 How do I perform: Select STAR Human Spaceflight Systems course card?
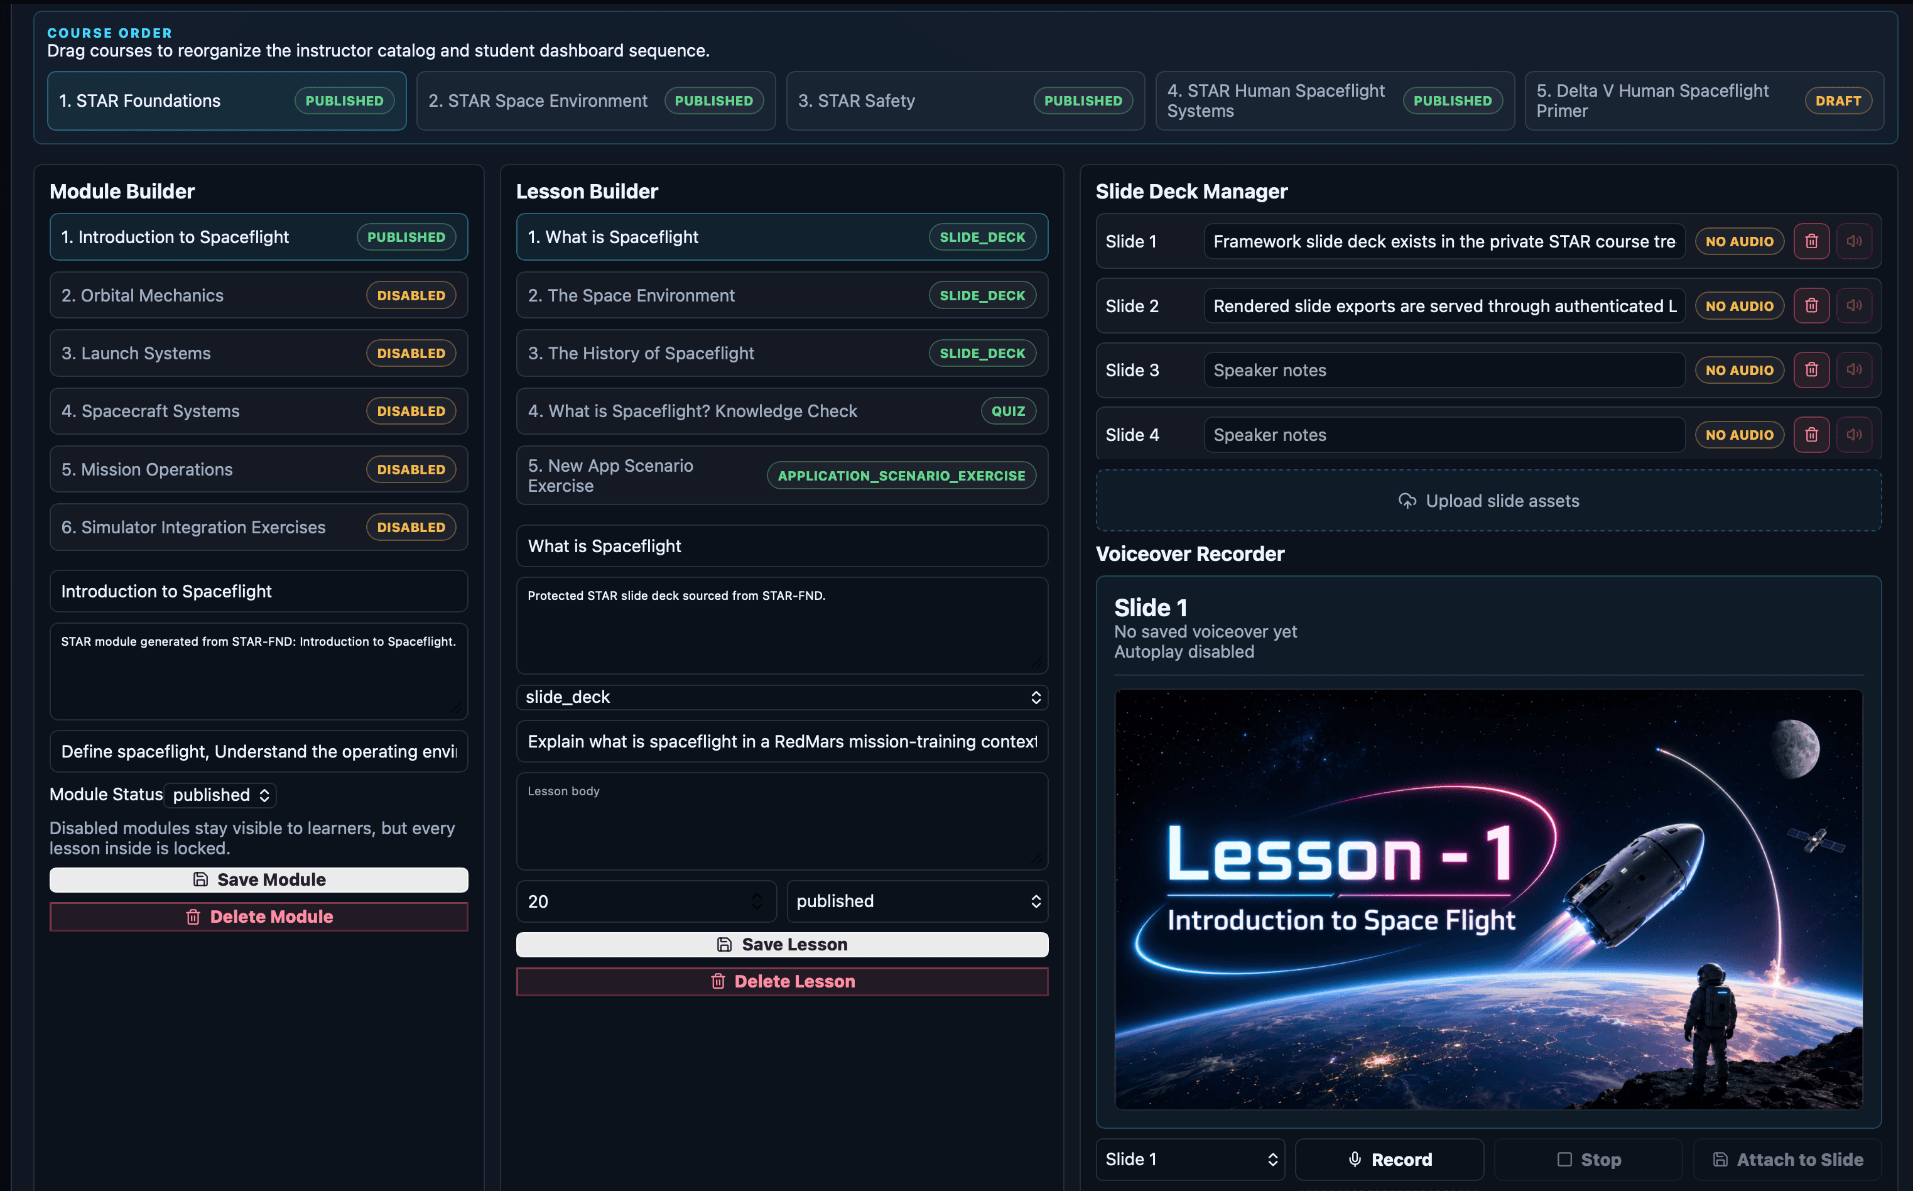(x=1335, y=101)
